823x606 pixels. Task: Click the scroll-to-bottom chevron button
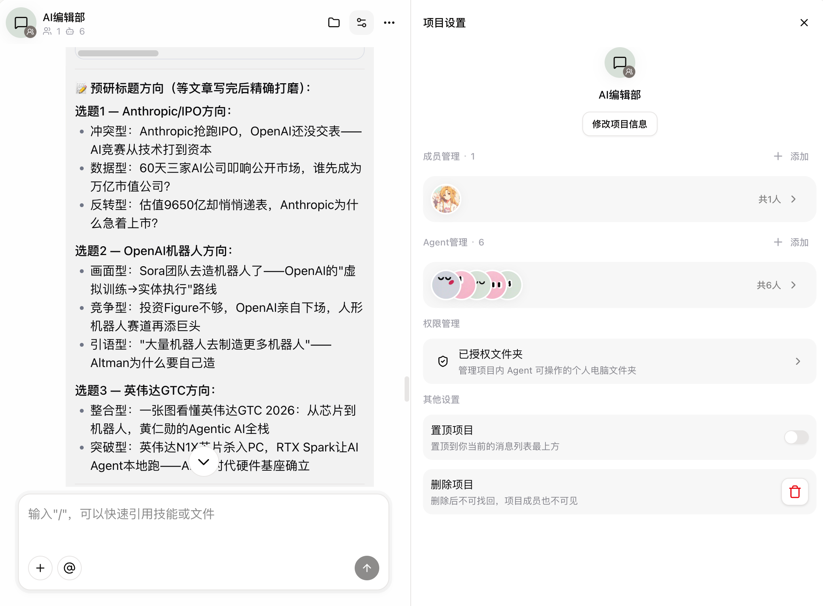pyautogui.click(x=203, y=461)
